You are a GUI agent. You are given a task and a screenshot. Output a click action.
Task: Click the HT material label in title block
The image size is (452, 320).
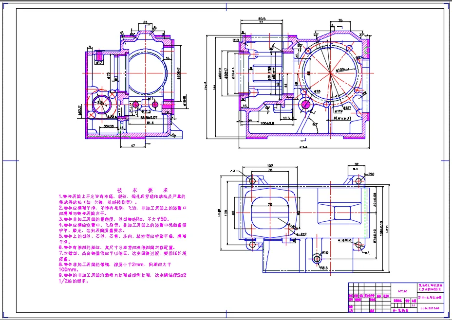(403, 291)
